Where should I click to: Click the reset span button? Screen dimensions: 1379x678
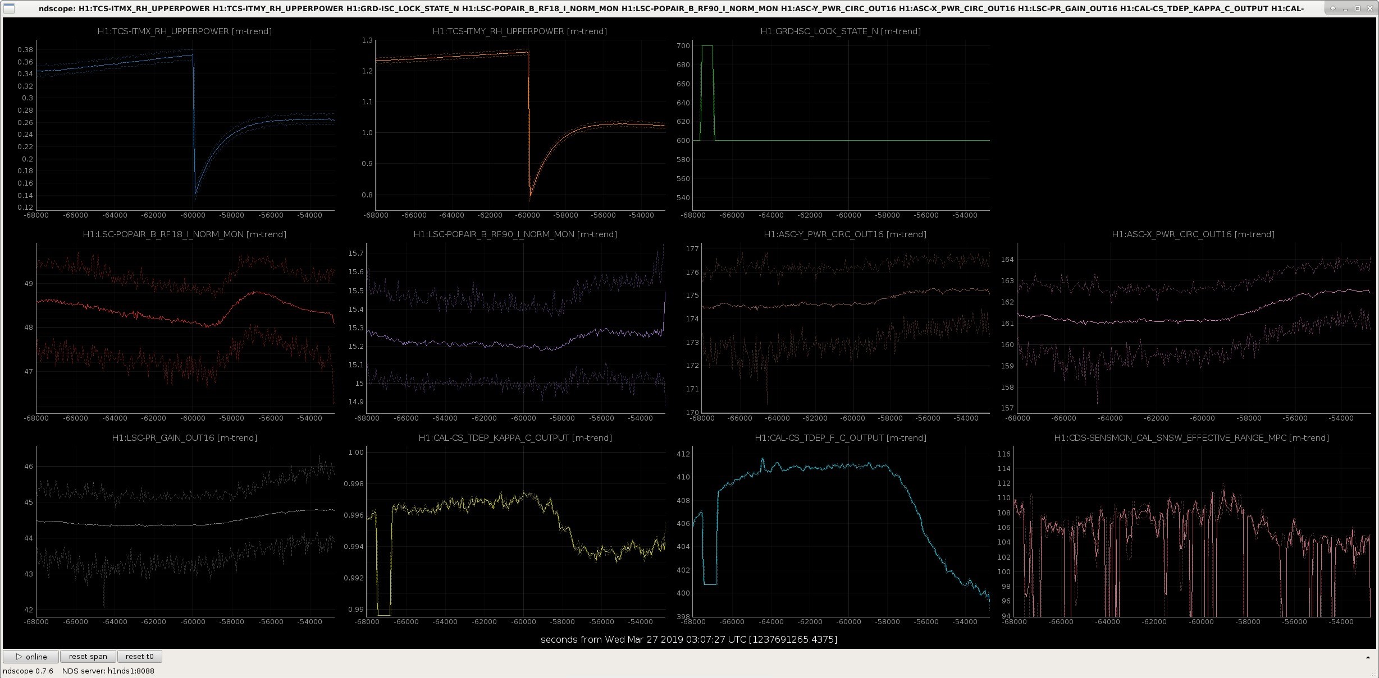88,656
